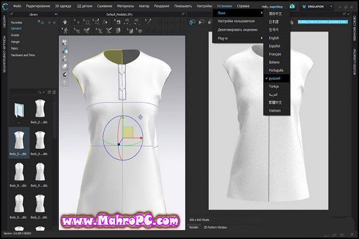The height and width of the screenshot is (239, 359).
Task: Open the Garment library category
Action: click(x=16, y=28)
